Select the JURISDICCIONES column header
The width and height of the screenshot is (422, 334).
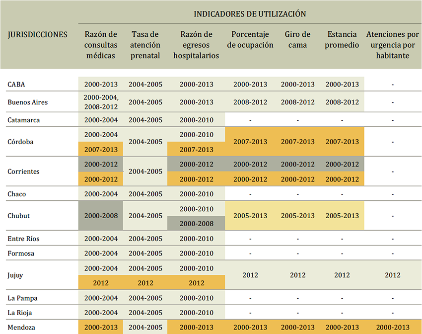tap(37, 35)
